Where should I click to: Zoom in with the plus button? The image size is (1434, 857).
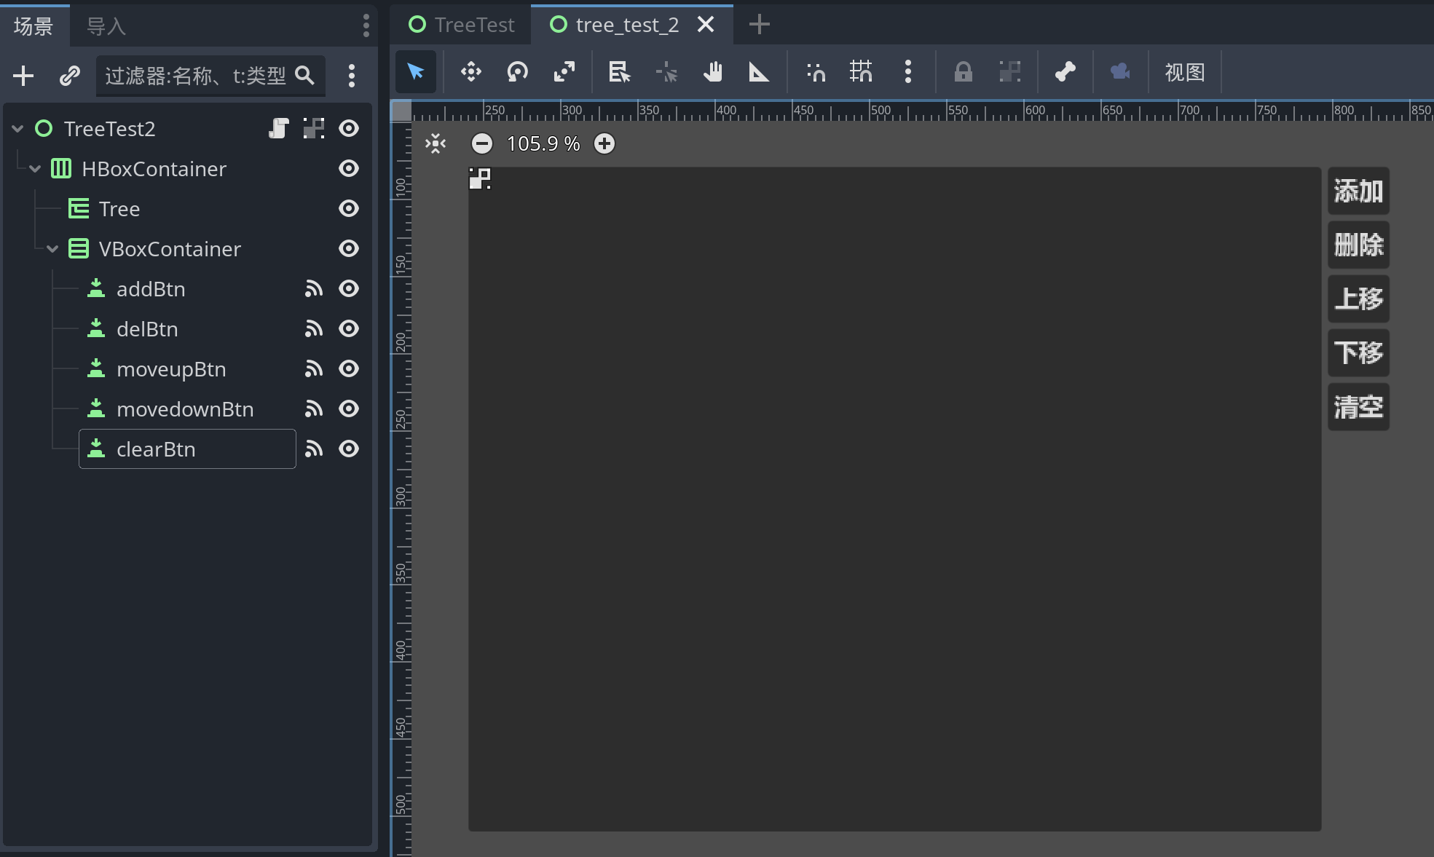point(604,143)
